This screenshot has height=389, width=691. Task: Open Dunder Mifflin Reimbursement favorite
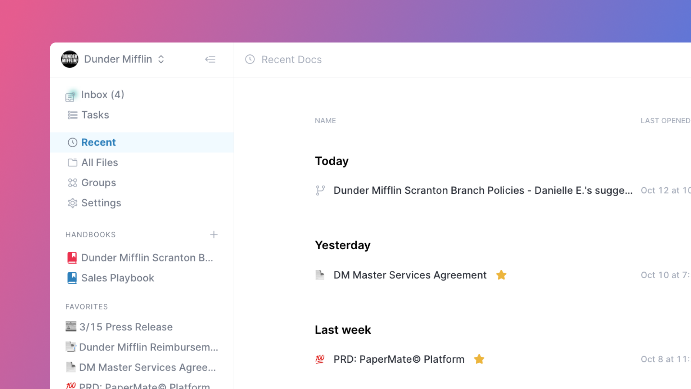click(x=148, y=347)
